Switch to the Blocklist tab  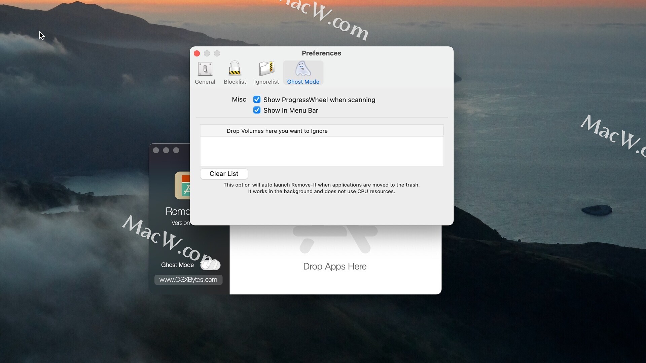click(235, 73)
